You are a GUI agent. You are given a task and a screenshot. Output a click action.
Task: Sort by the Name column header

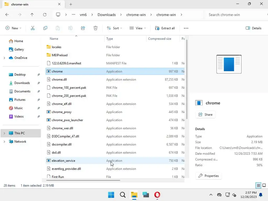click(54, 39)
